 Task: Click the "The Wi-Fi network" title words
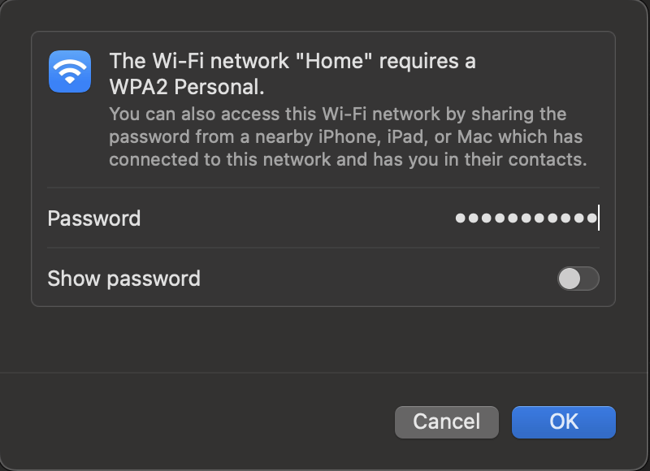tap(199, 61)
